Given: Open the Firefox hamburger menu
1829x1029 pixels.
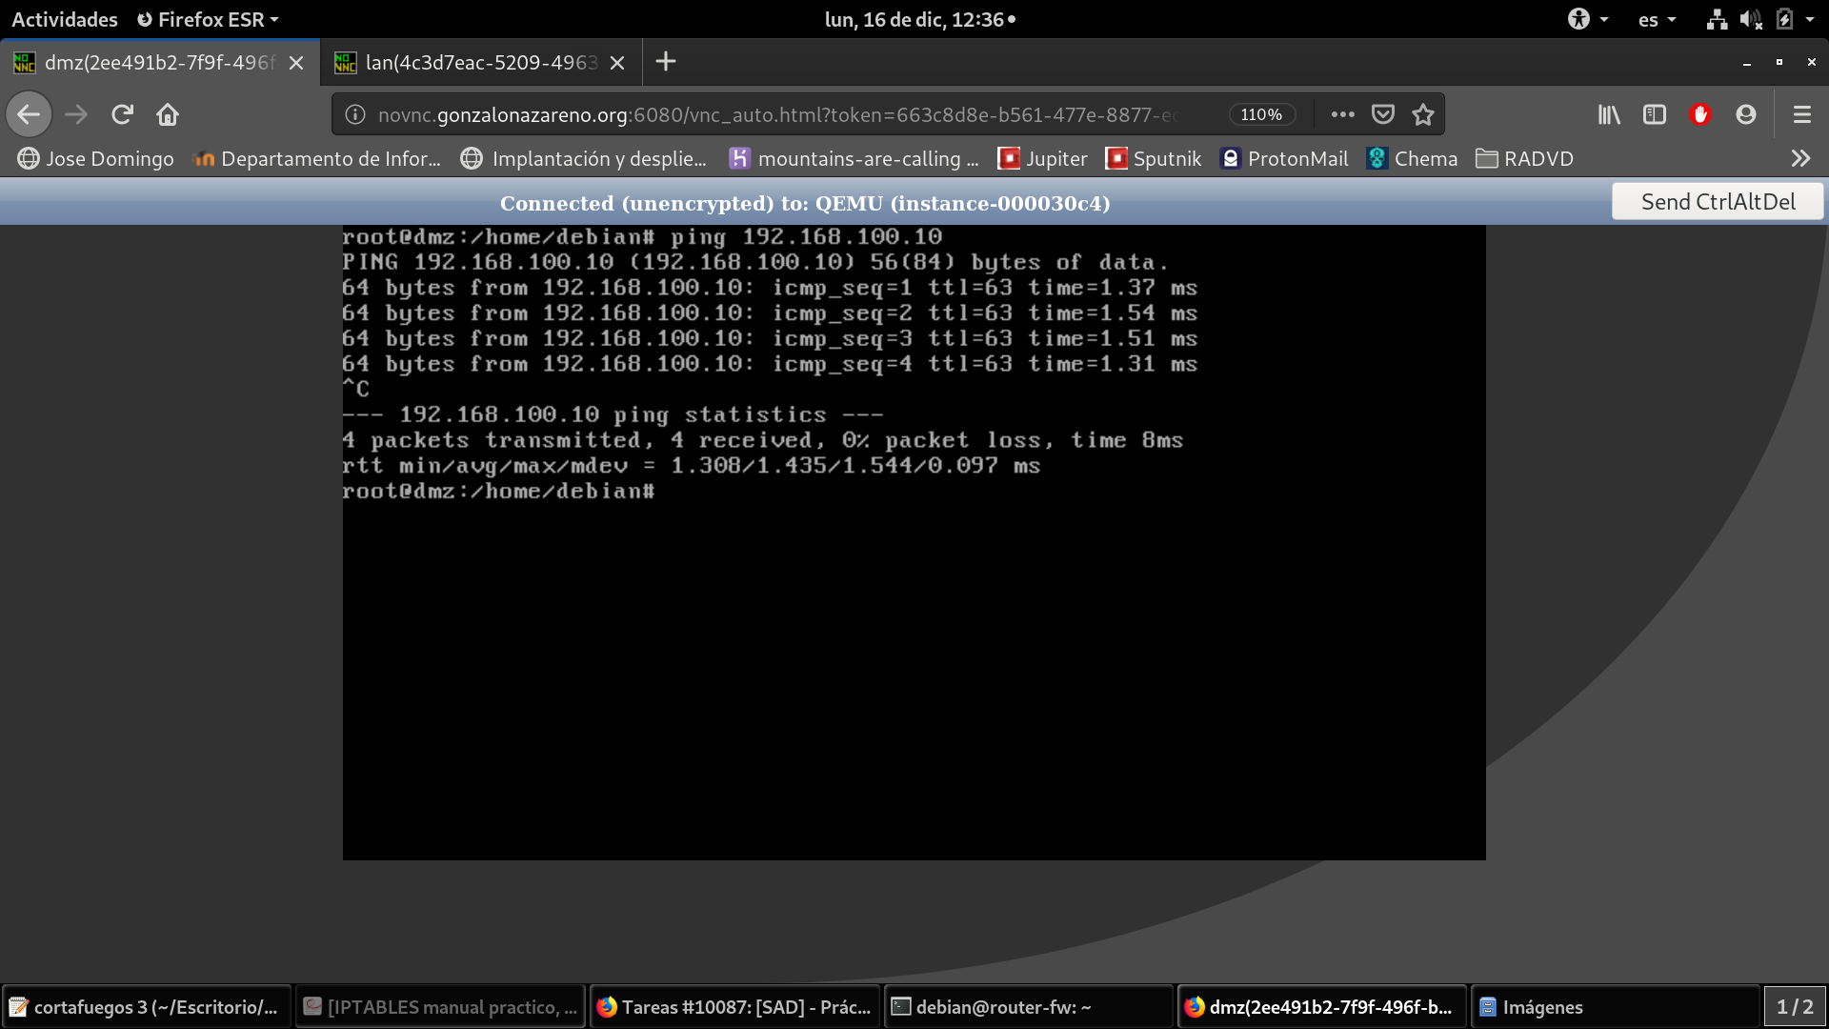Looking at the screenshot, I should coord(1801,114).
